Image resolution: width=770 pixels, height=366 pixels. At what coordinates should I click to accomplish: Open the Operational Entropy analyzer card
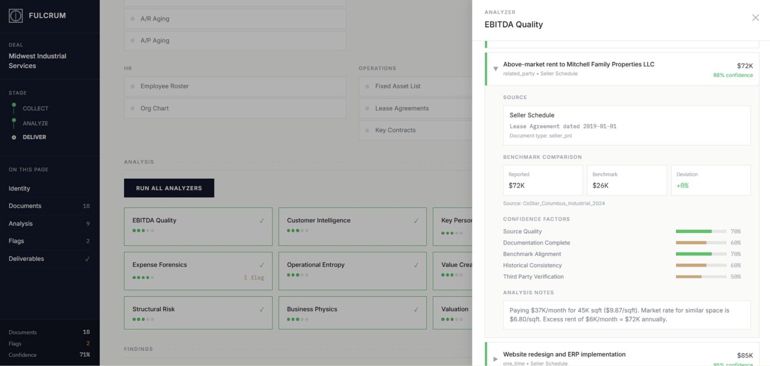tap(352, 271)
